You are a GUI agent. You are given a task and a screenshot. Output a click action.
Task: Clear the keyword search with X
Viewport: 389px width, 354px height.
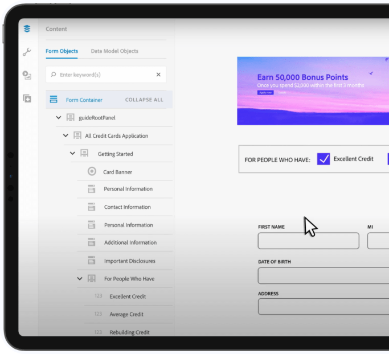pyautogui.click(x=158, y=75)
